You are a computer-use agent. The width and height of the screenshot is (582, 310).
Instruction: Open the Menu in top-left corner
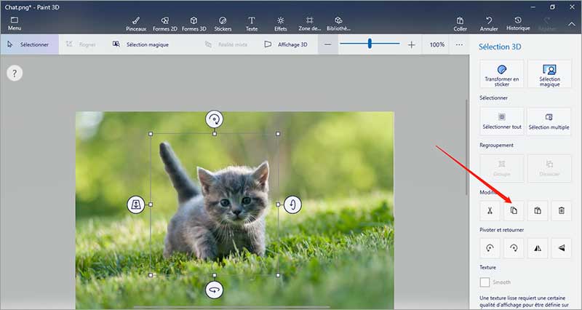[14, 23]
